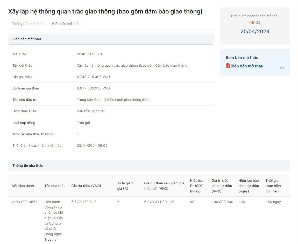Click the download icon for Biên bản mở thầu

[x=282, y=67]
